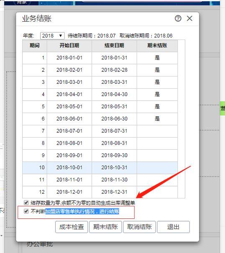Click the 取消结账 button
Screen dimensions: 225x253
139,227
